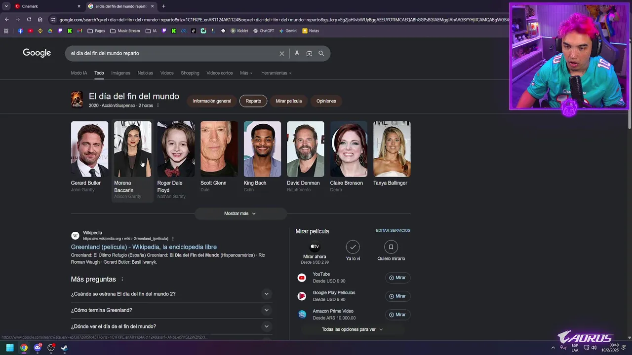Open Steam from the taskbar
632x355 pixels.
click(x=64, y=348)
